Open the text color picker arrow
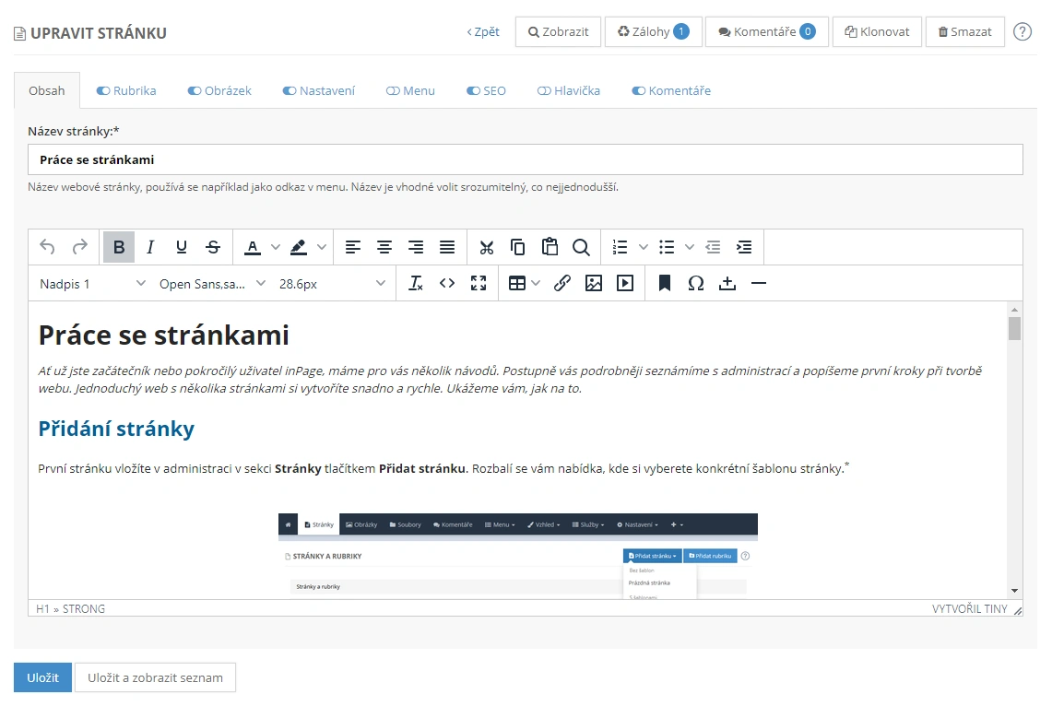 pos(275,247)
